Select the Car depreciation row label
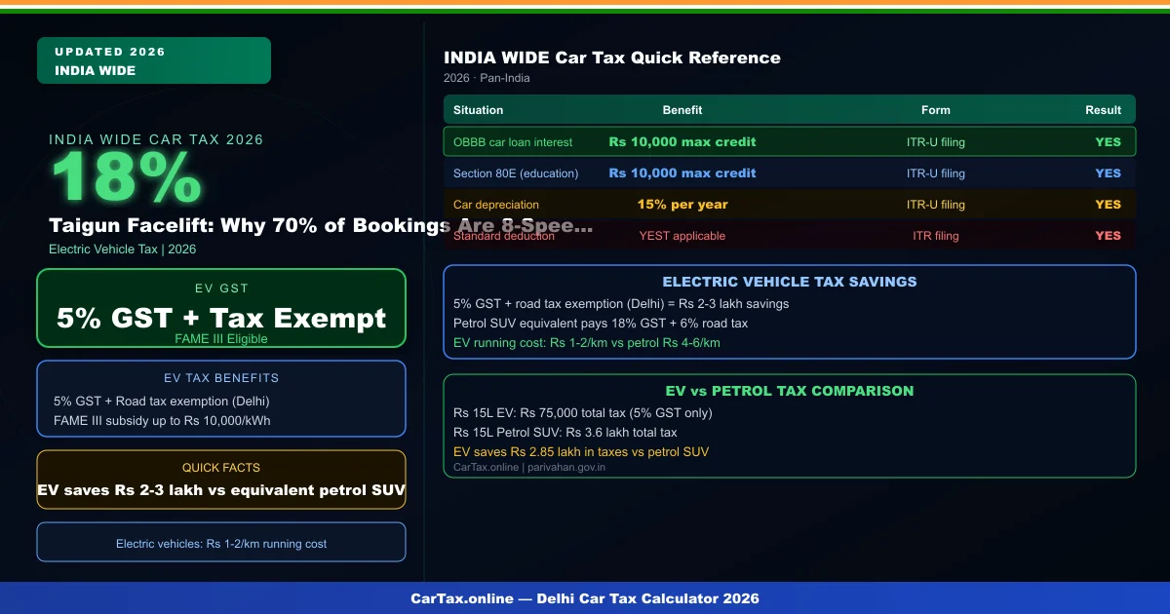The width and height of the screenshot is (1170, 614). (496, 205)
